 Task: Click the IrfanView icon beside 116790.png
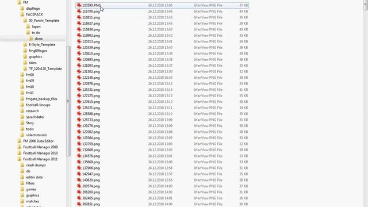click(x=79, y=11)
